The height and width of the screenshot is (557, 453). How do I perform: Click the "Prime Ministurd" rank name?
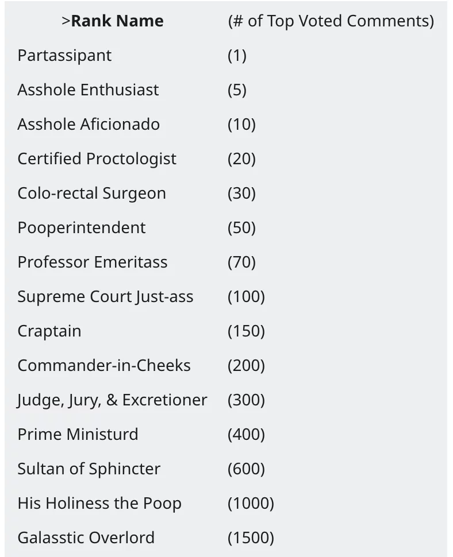pyautogui.click(x=78, y=435)
